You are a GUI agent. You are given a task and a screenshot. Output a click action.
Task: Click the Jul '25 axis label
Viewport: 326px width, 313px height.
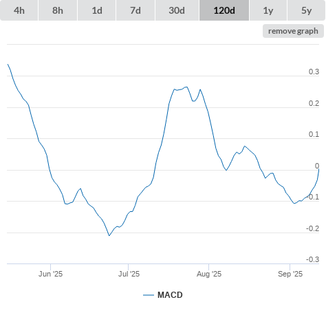tap(129, 274)
